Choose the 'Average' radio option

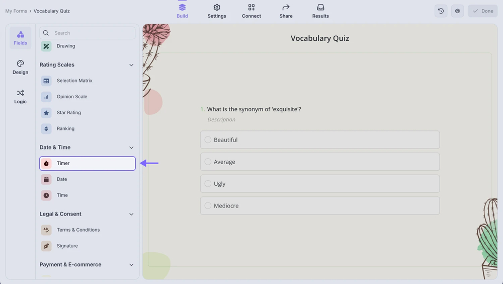[208, 162]
